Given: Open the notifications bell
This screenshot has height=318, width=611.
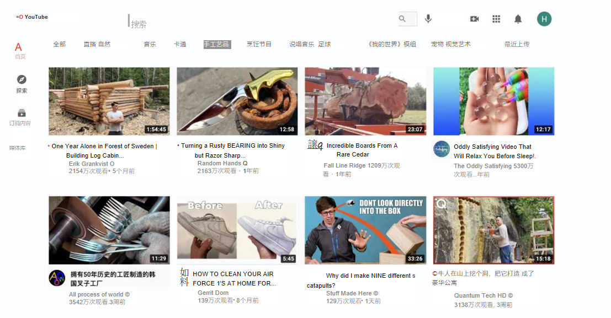Looking at the screenshot, I should [x=518, y=19].
